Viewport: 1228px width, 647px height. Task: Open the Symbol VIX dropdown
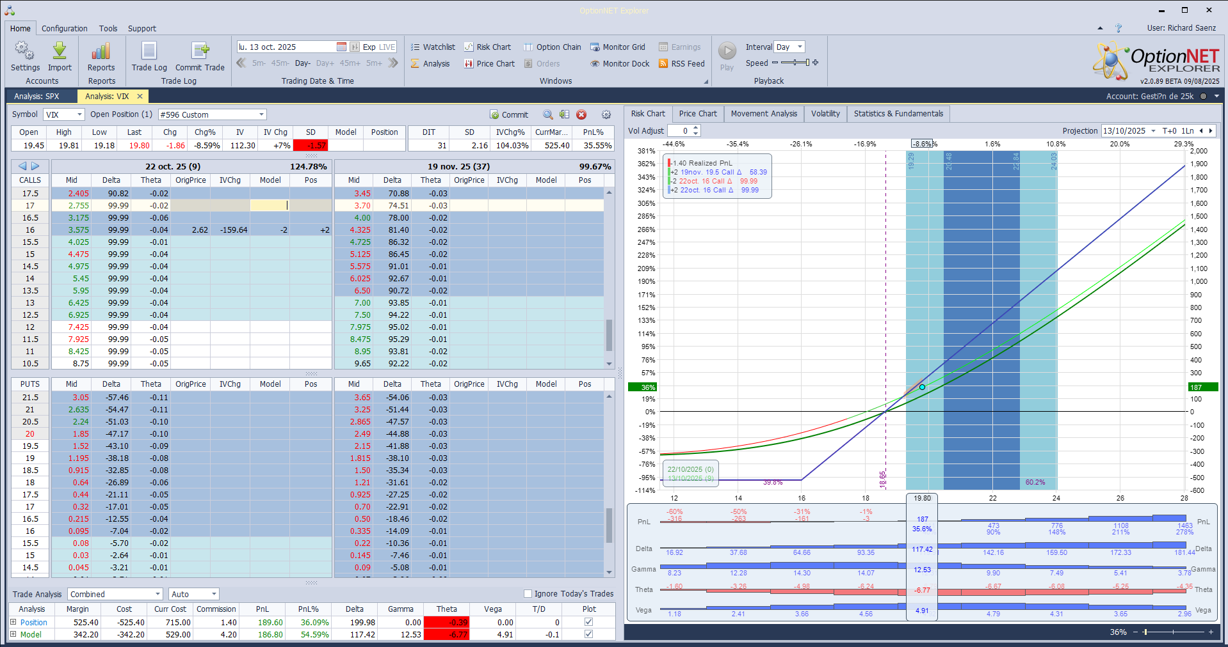pyautogui.click(x=80, y=114)
